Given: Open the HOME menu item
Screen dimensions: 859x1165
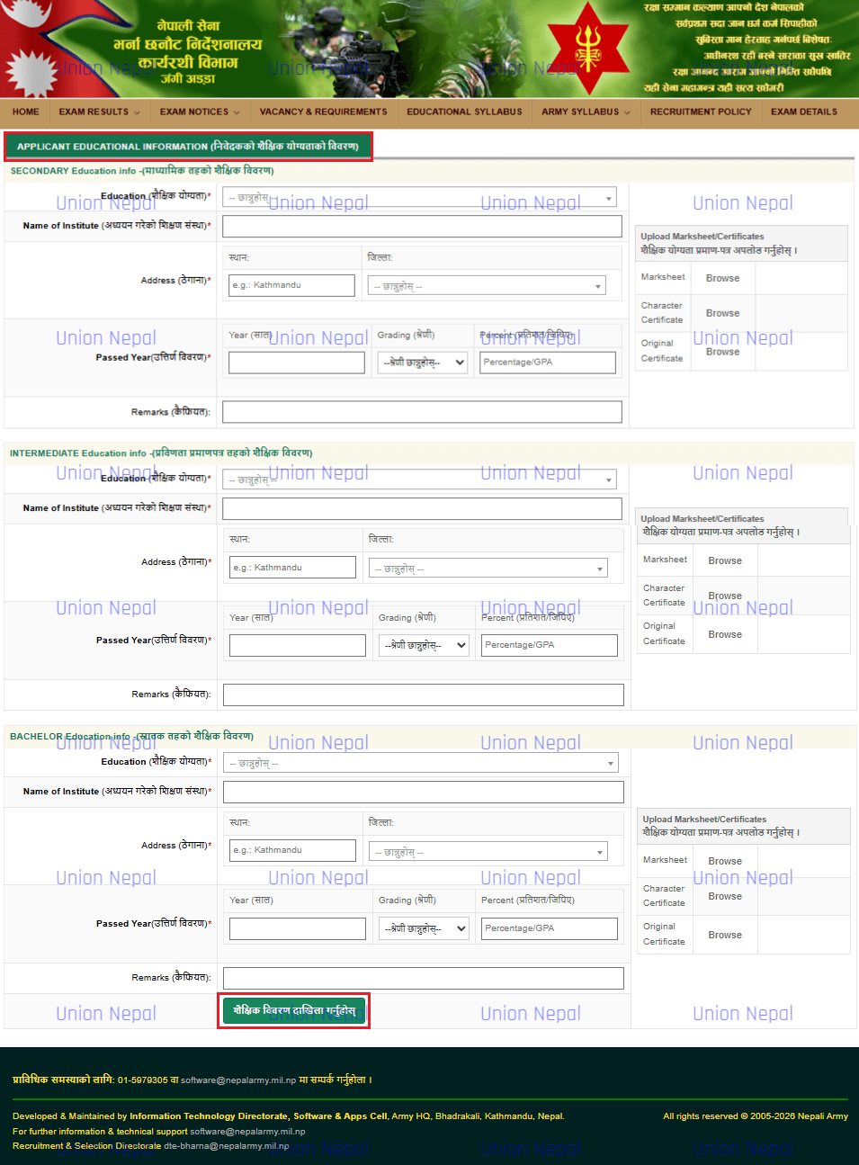Looking at the screenshot, I should click(x=26, y=112).
